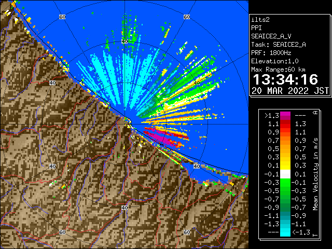This screenshot has width=332, height=249.
Task: Click the 'T' letter at legend bottom
Action: coord(315,235)
